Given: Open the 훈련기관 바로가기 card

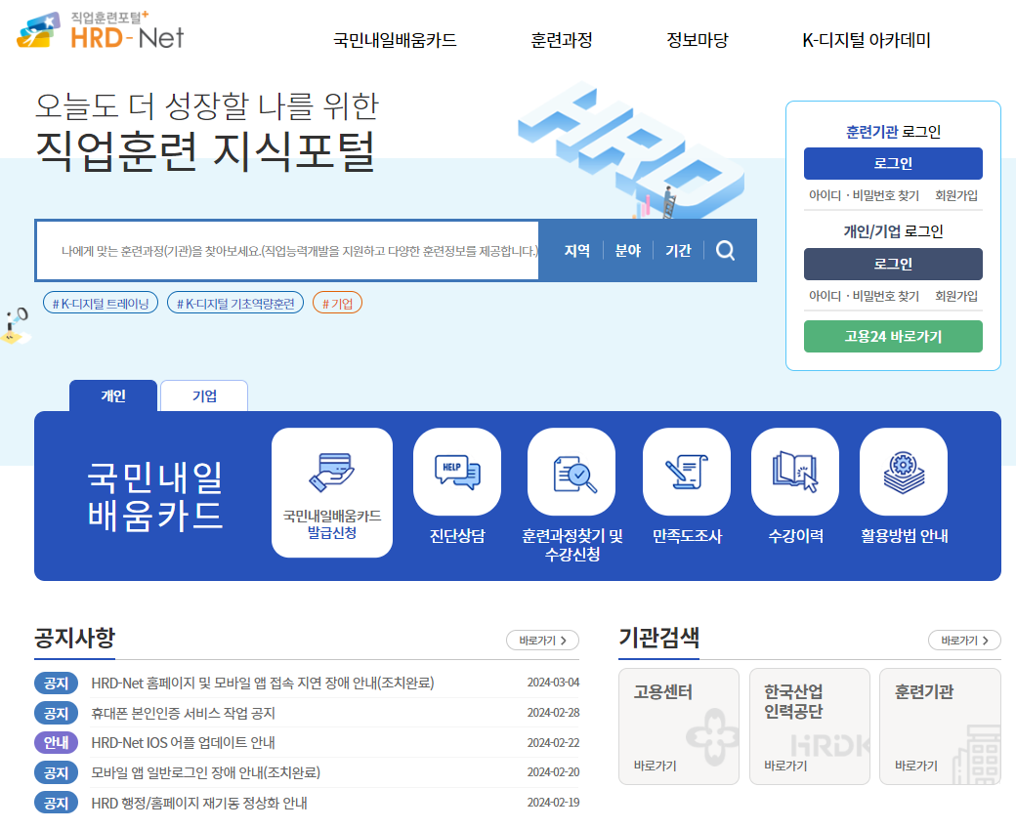Looking at the screenshot, I should point(940,726).
